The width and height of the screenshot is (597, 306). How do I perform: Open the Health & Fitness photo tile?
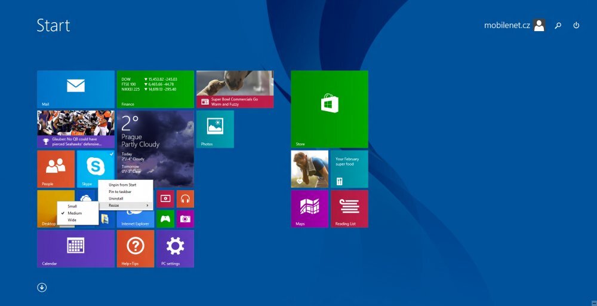(309, 169)
